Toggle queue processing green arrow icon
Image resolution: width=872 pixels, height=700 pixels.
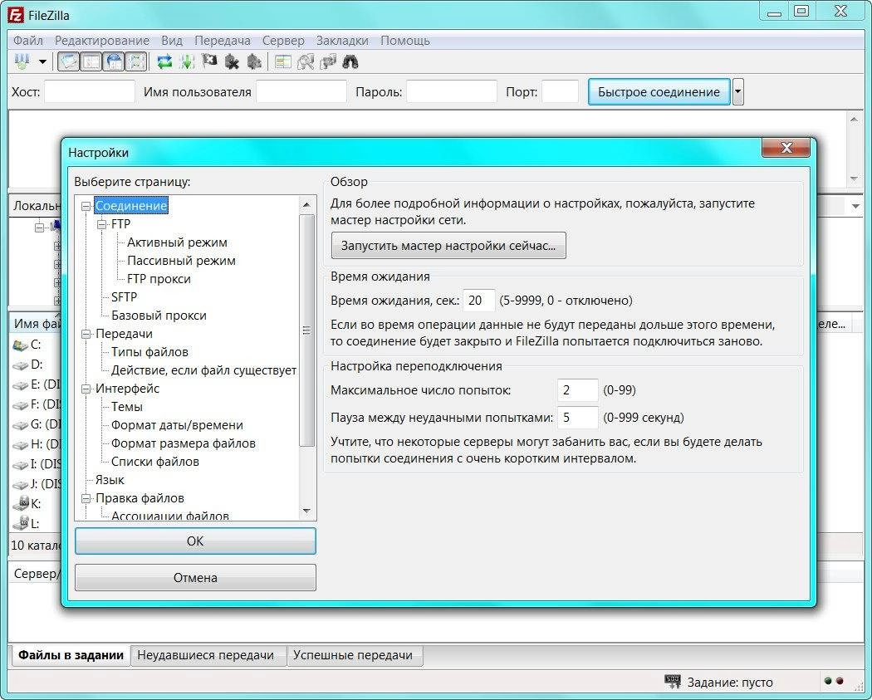pyautogui.click(x=187, y=61)
